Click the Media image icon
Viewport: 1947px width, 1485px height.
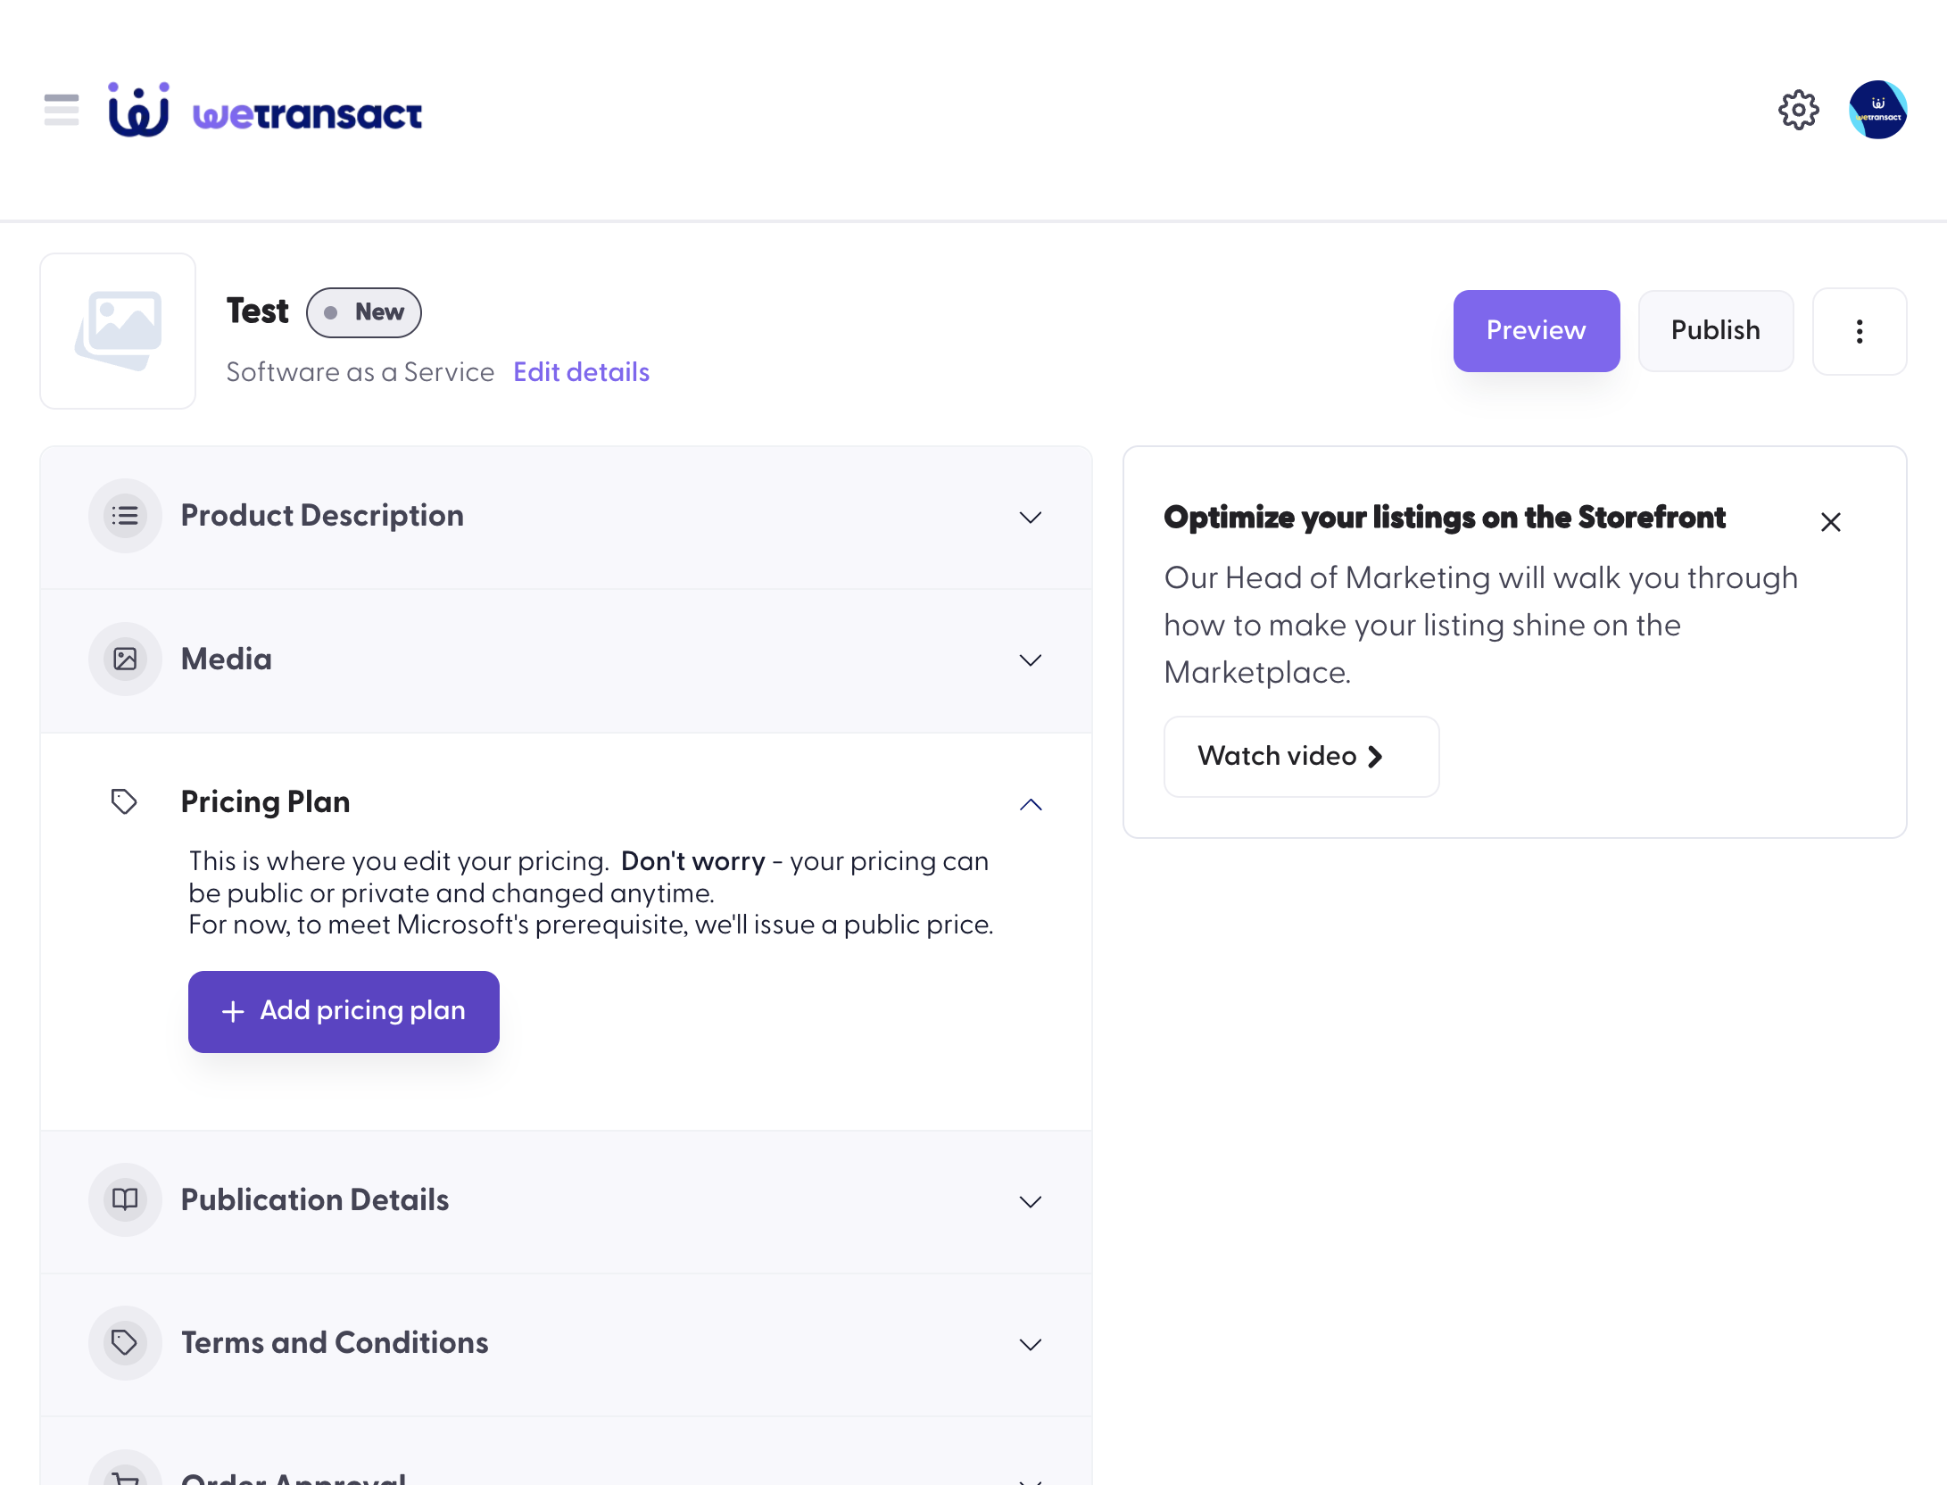pyautogui.click(x=125, y=659)
